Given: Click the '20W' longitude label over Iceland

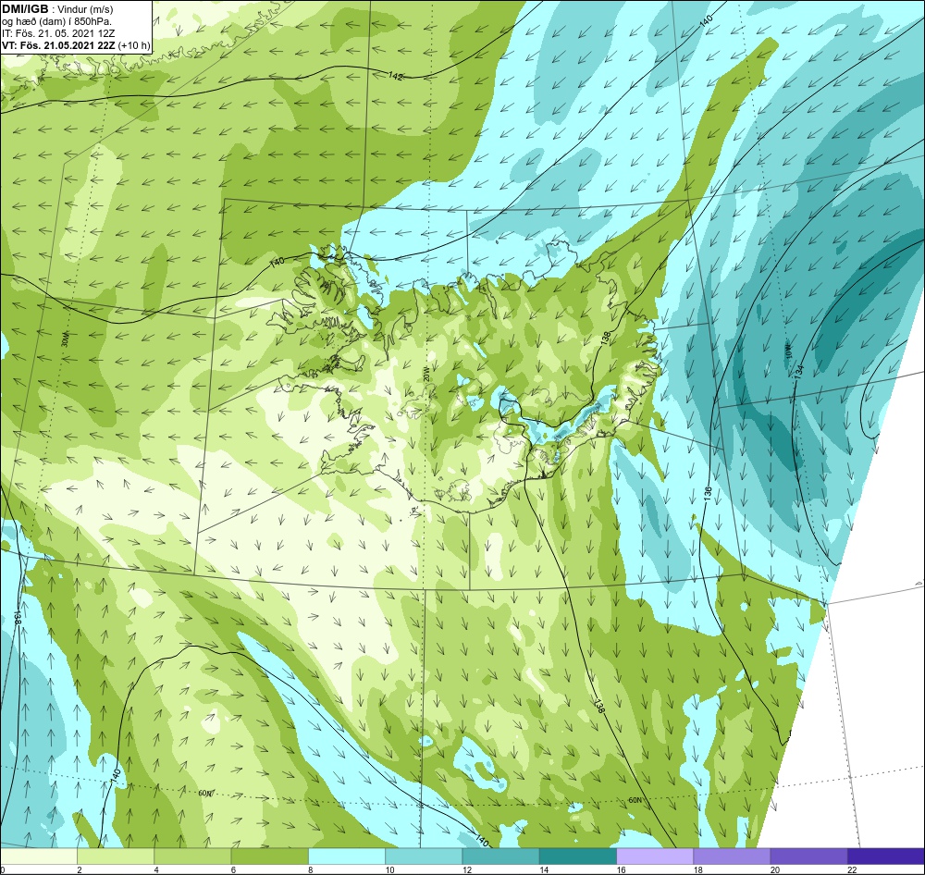Looking at the screenshot, I should tap(425, 374).
